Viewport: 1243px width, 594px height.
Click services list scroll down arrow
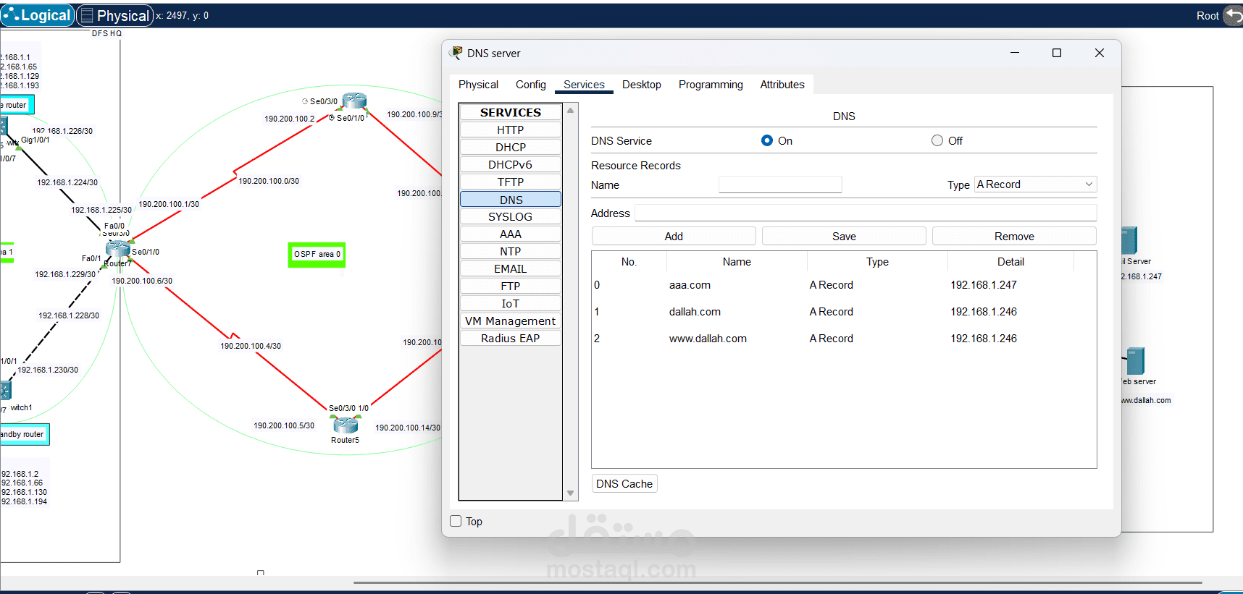(x=571, y=493)
